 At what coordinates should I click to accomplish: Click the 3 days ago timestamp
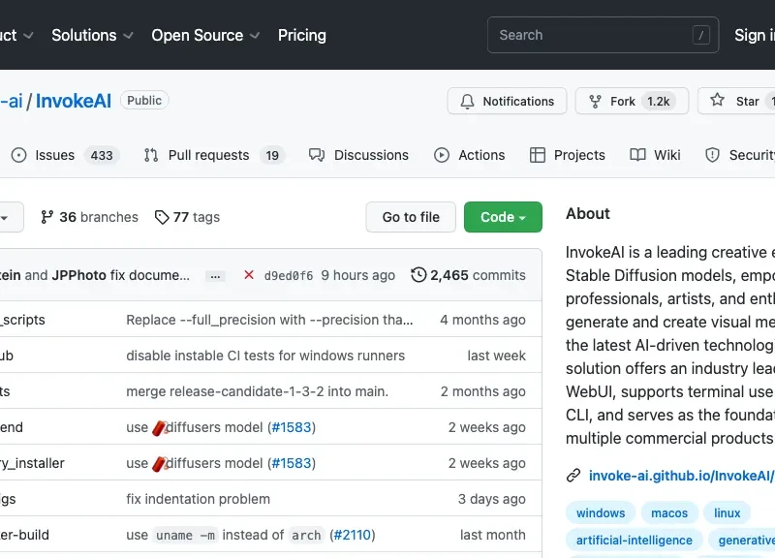point(492,499)
